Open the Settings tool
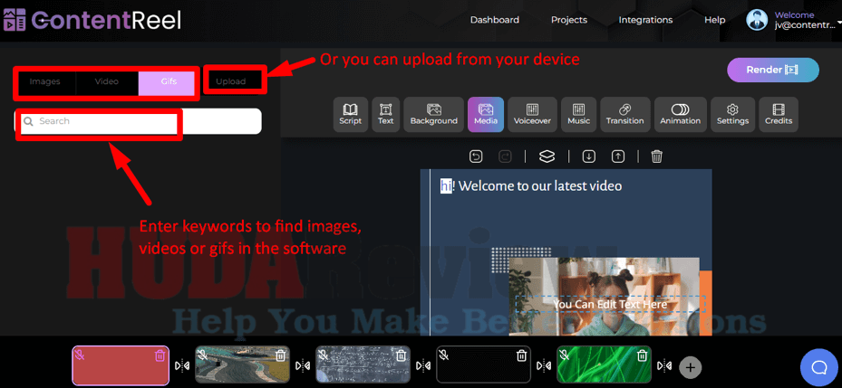The image size is (842, 388). pos(732,114)
